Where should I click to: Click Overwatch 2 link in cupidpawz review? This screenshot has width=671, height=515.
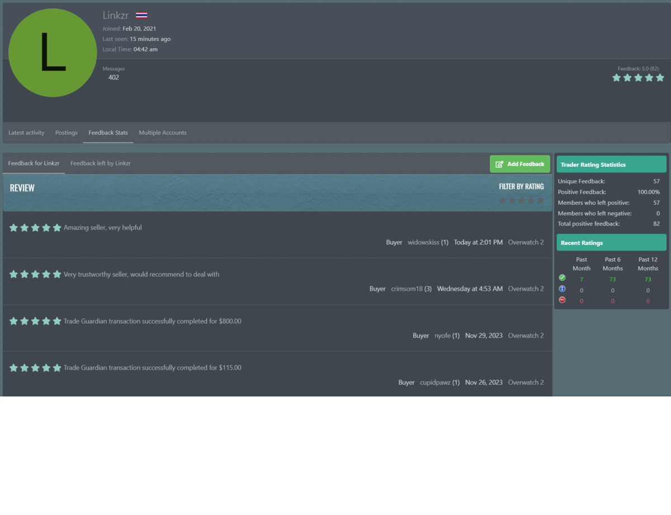coord(526,382)
